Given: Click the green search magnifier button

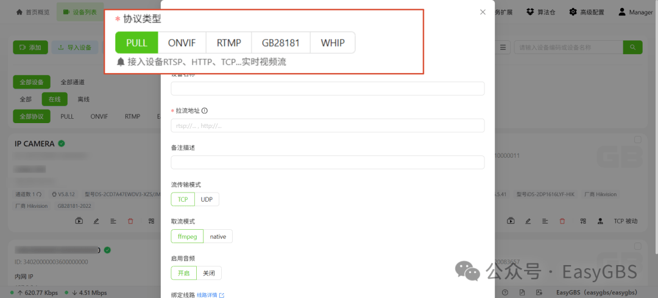Looking at the screenshot, I should pyautogui.click(x=632, y=48).
